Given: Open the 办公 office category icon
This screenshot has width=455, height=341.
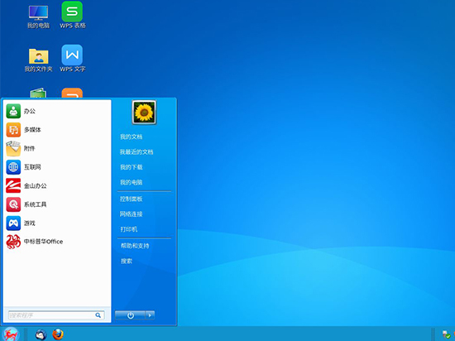Looking at the screenshot, I should (13, 111).
